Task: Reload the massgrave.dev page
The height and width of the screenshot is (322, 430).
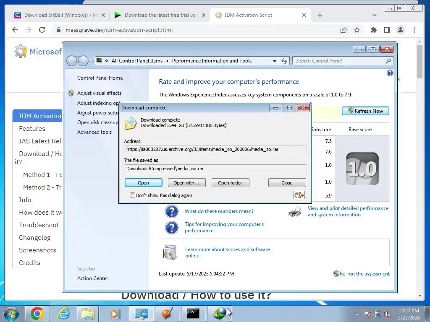Action: tap(42, 30)
